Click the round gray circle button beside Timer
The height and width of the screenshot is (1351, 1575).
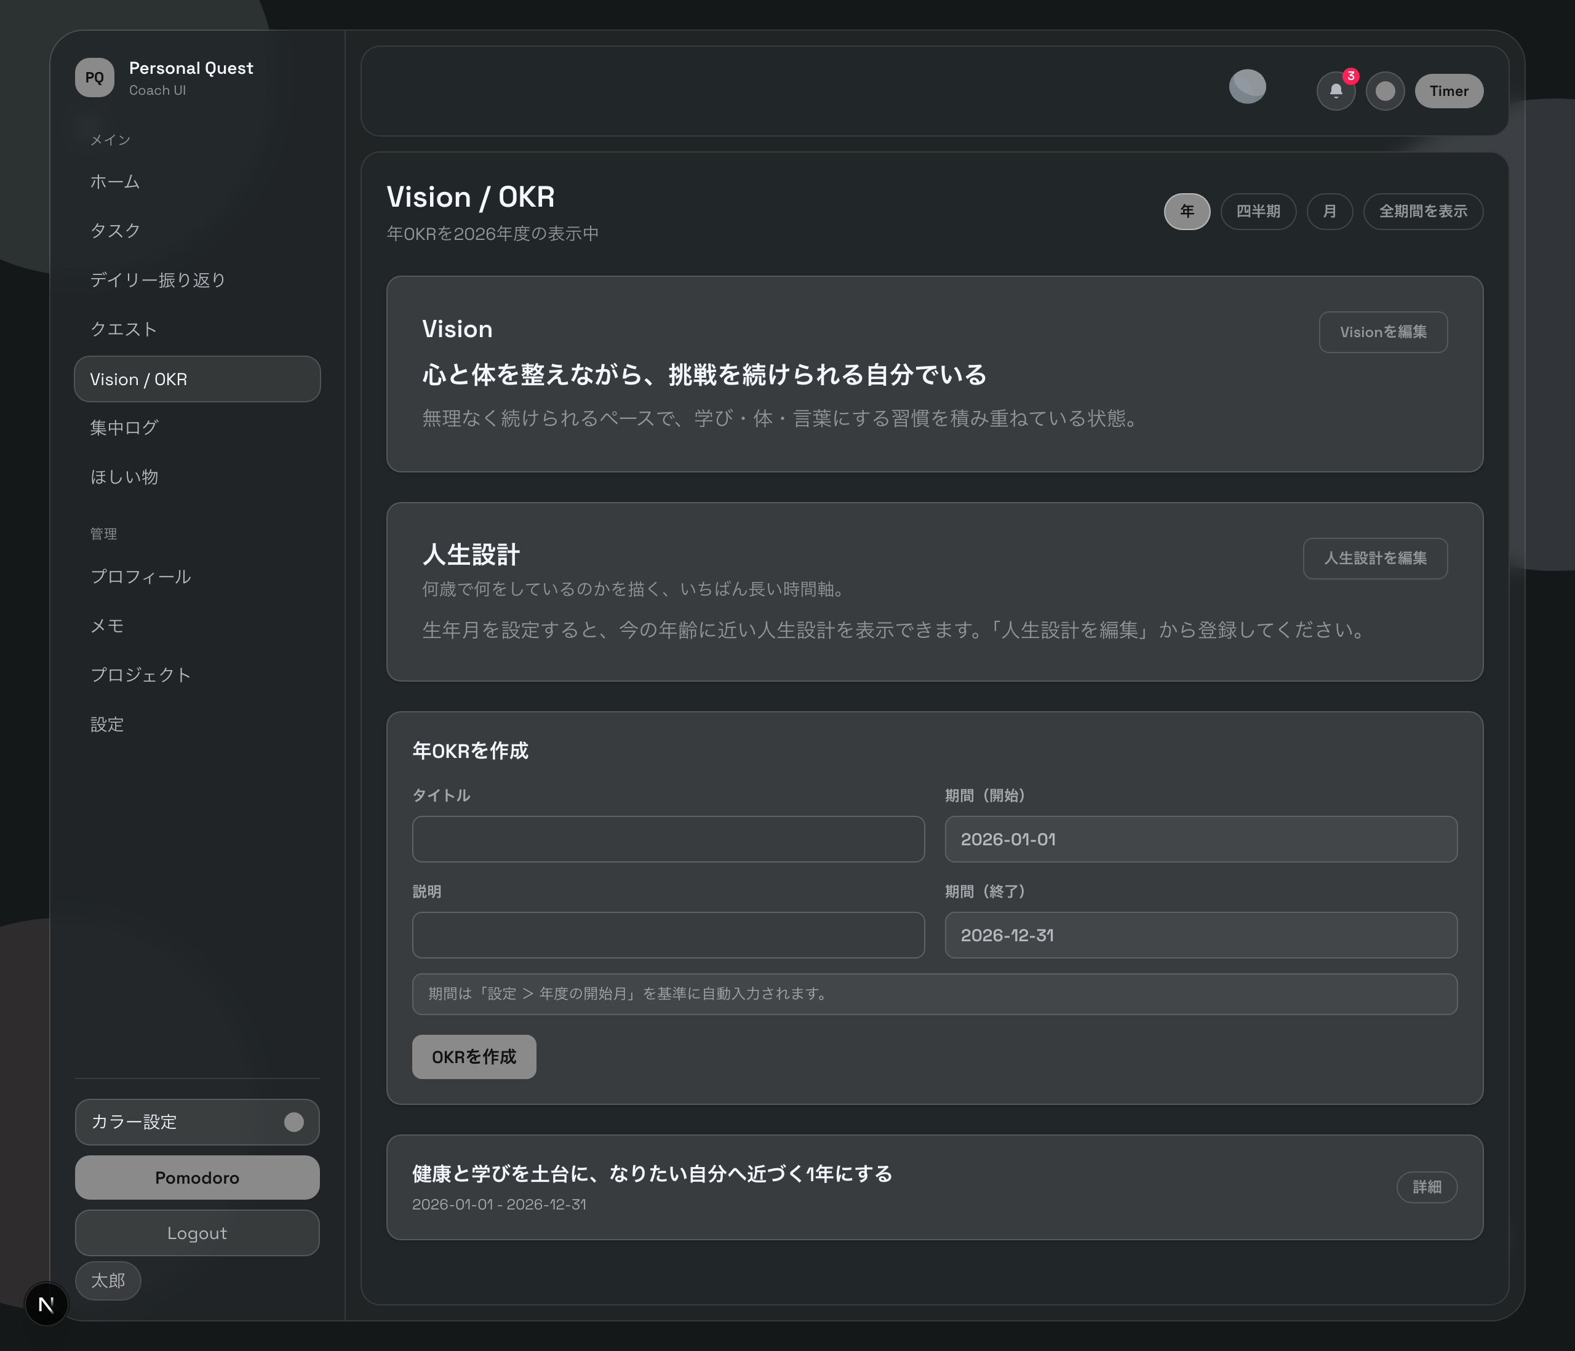(1385, 91)
